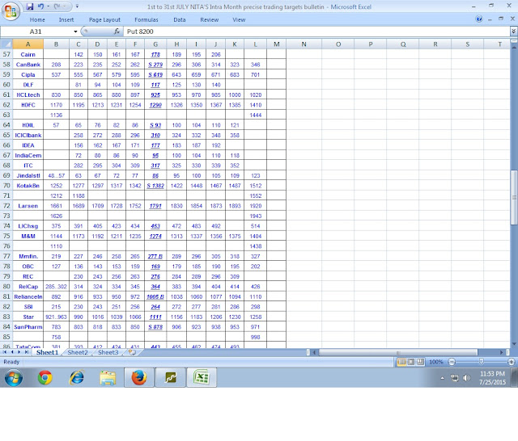Click the vertical scrollbar thumb
This screenshot has width=518, height=441.
[x=514, y=197]
